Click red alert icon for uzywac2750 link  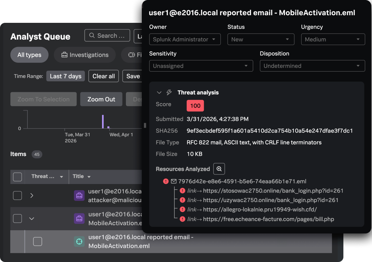pos(182,200)
